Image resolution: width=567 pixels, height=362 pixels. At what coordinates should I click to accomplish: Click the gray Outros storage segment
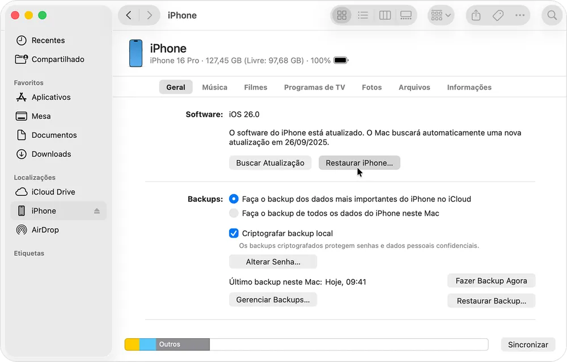(183, 344)
